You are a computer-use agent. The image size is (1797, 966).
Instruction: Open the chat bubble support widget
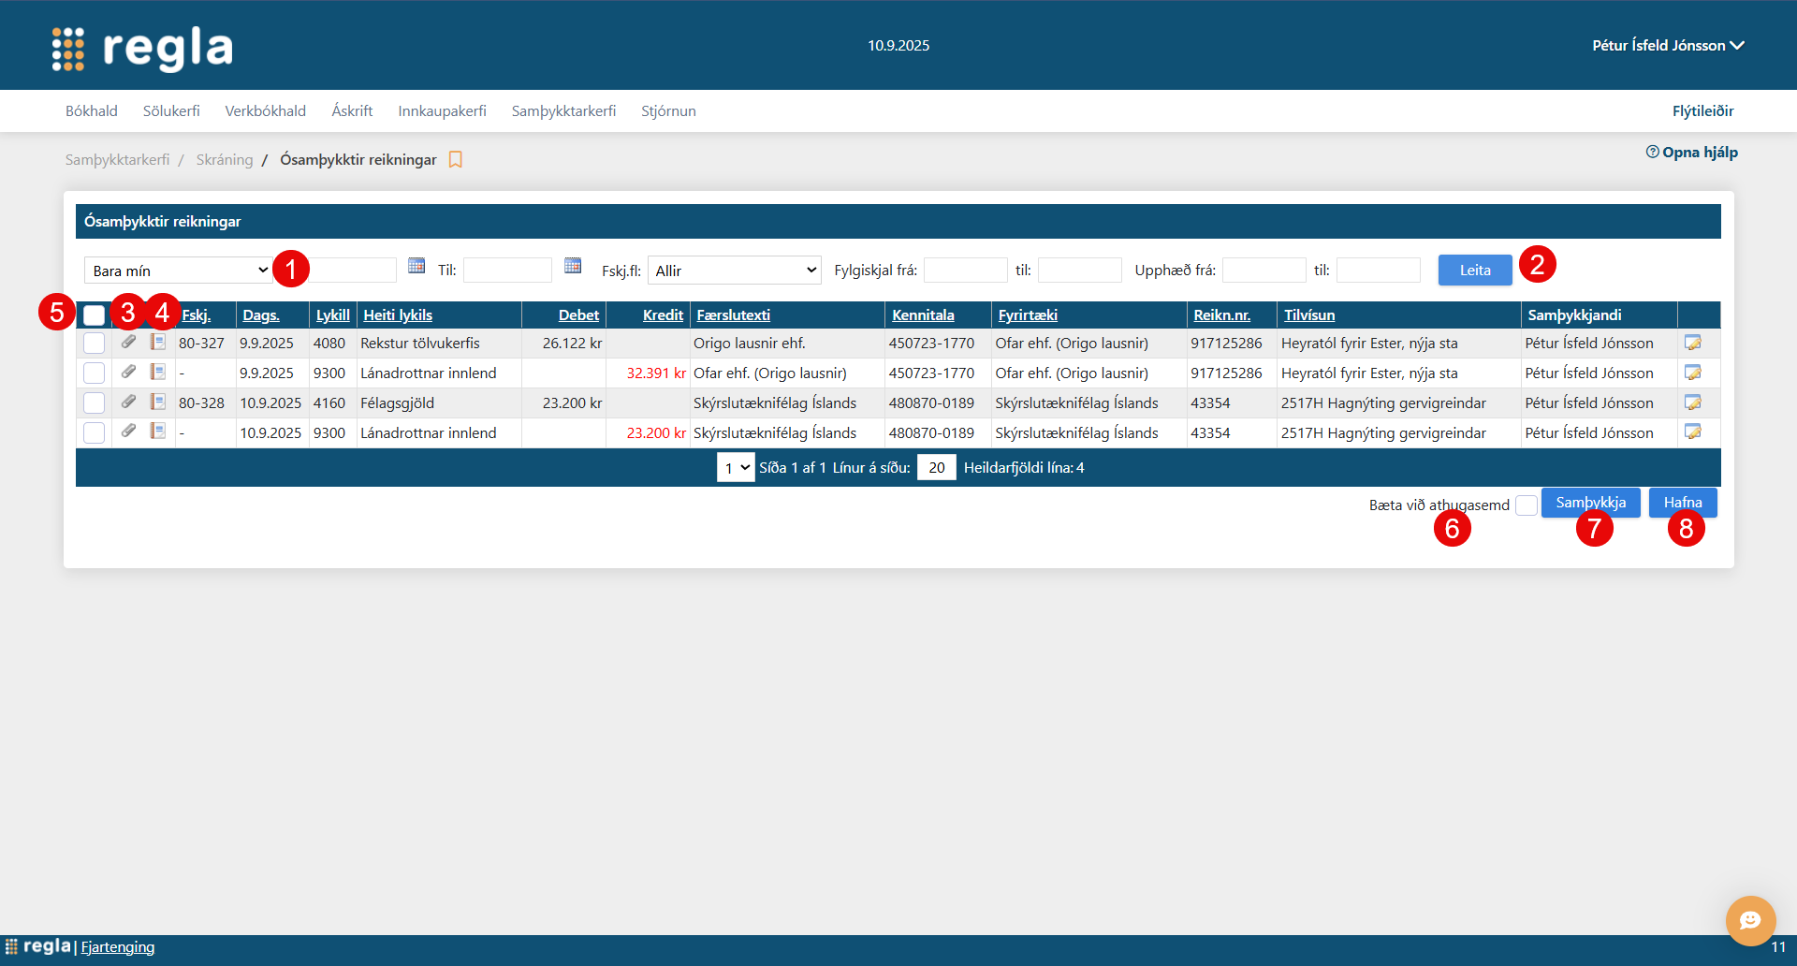pyautogui.click(x=1749, y=920)
